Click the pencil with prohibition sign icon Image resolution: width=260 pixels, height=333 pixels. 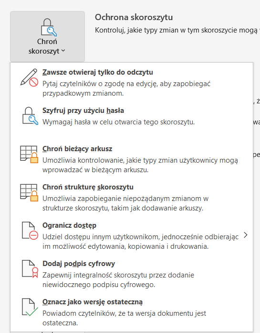[x=29, y=78]
